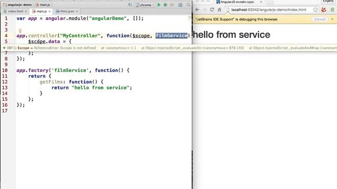This screenshot has width=337, height=189.
Task: Click the "hello from service" page heading
Action: pos(231,35)
